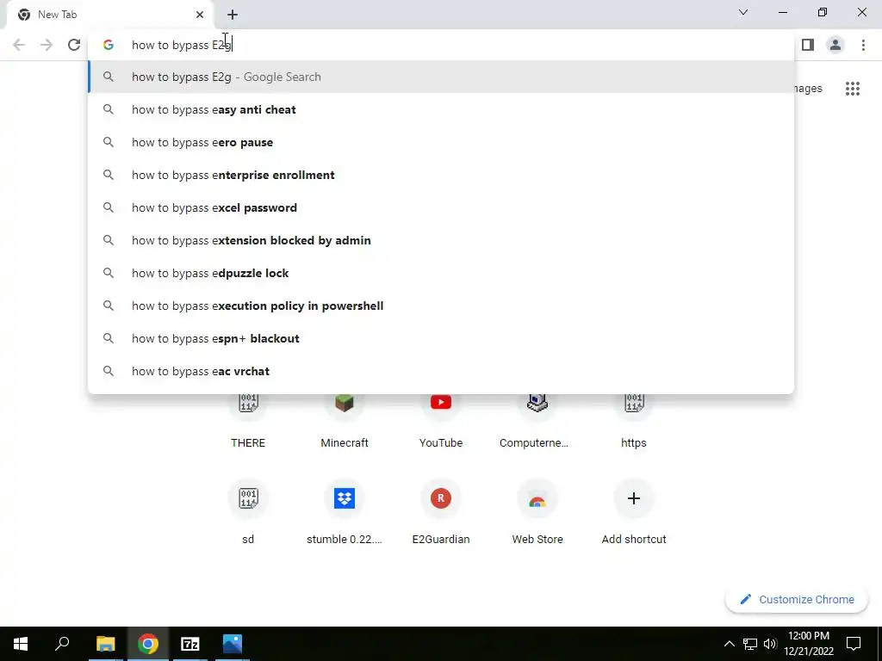
Task: Click the Customize Chrome button
Action: pos(797,599)
